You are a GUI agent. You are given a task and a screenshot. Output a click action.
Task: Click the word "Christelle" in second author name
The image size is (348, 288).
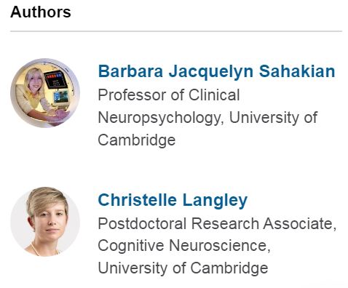137,200
